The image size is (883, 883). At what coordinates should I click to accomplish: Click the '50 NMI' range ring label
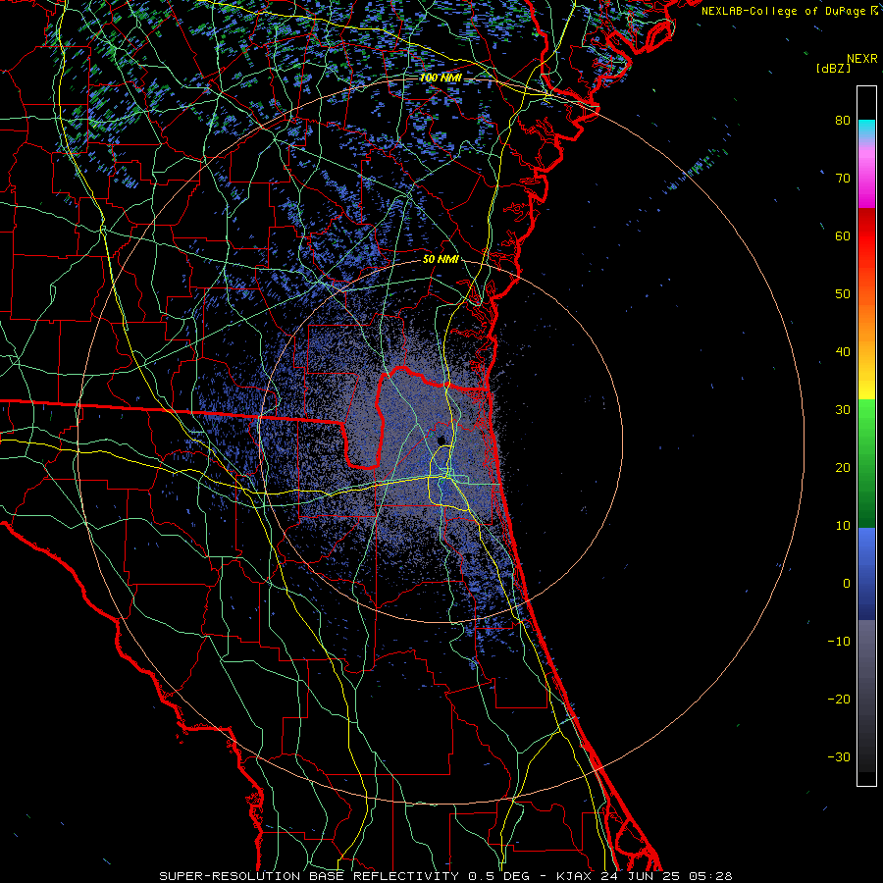[x=441, y=260]
